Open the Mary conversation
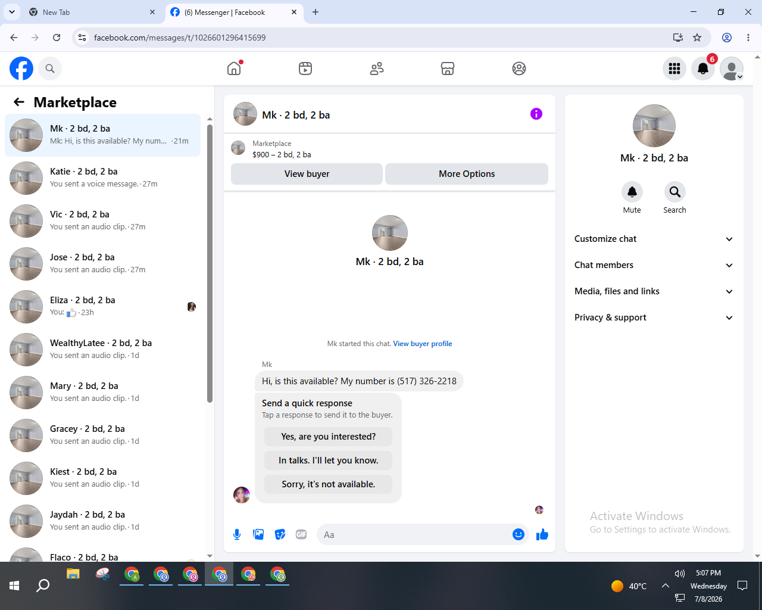This screenshot has width=762, height=610. [103, 393]
